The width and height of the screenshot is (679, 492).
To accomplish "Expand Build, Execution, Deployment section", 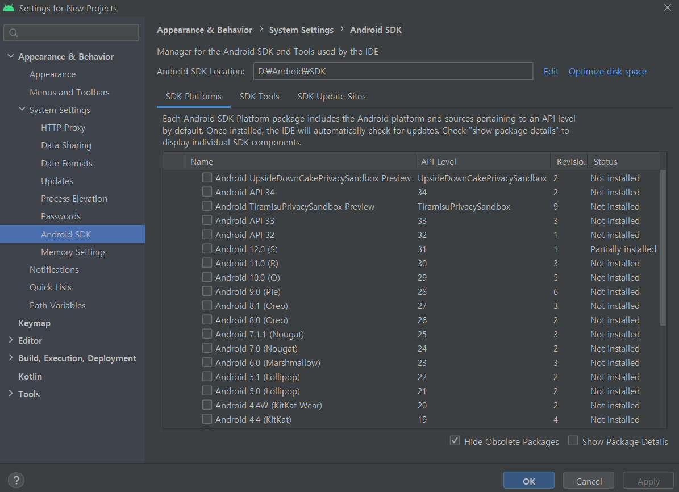I will (x=11, y=358).
